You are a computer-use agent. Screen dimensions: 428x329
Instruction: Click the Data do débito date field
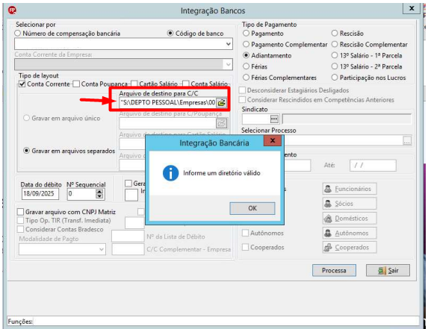click(x=40, y=194)
